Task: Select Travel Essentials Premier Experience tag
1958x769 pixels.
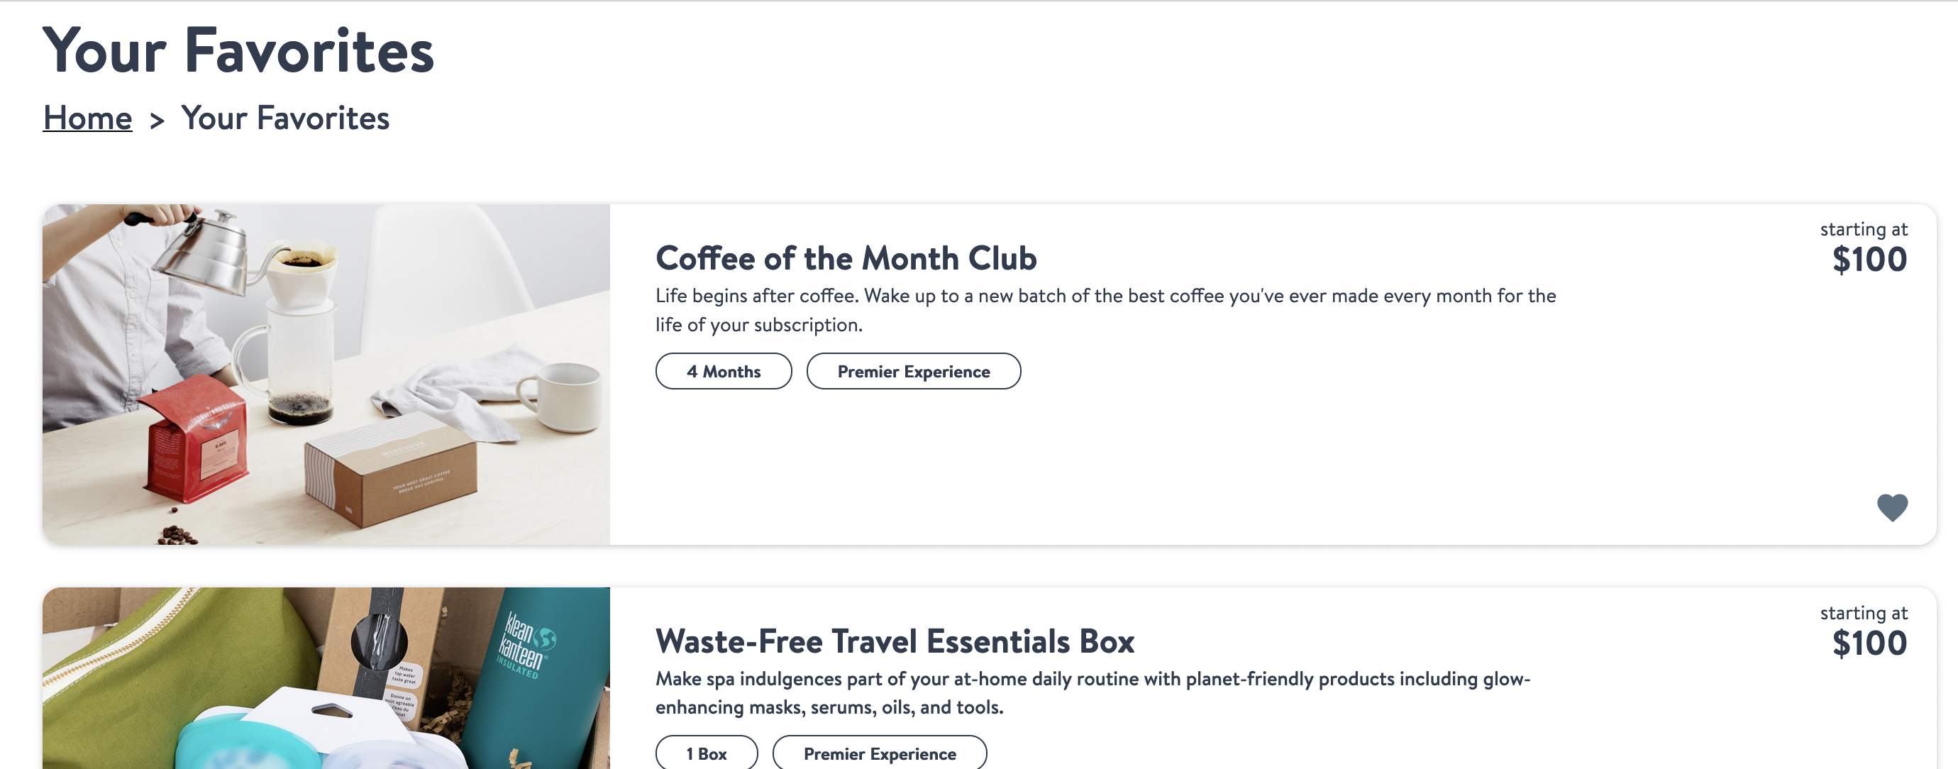Action: pos(880,753)
